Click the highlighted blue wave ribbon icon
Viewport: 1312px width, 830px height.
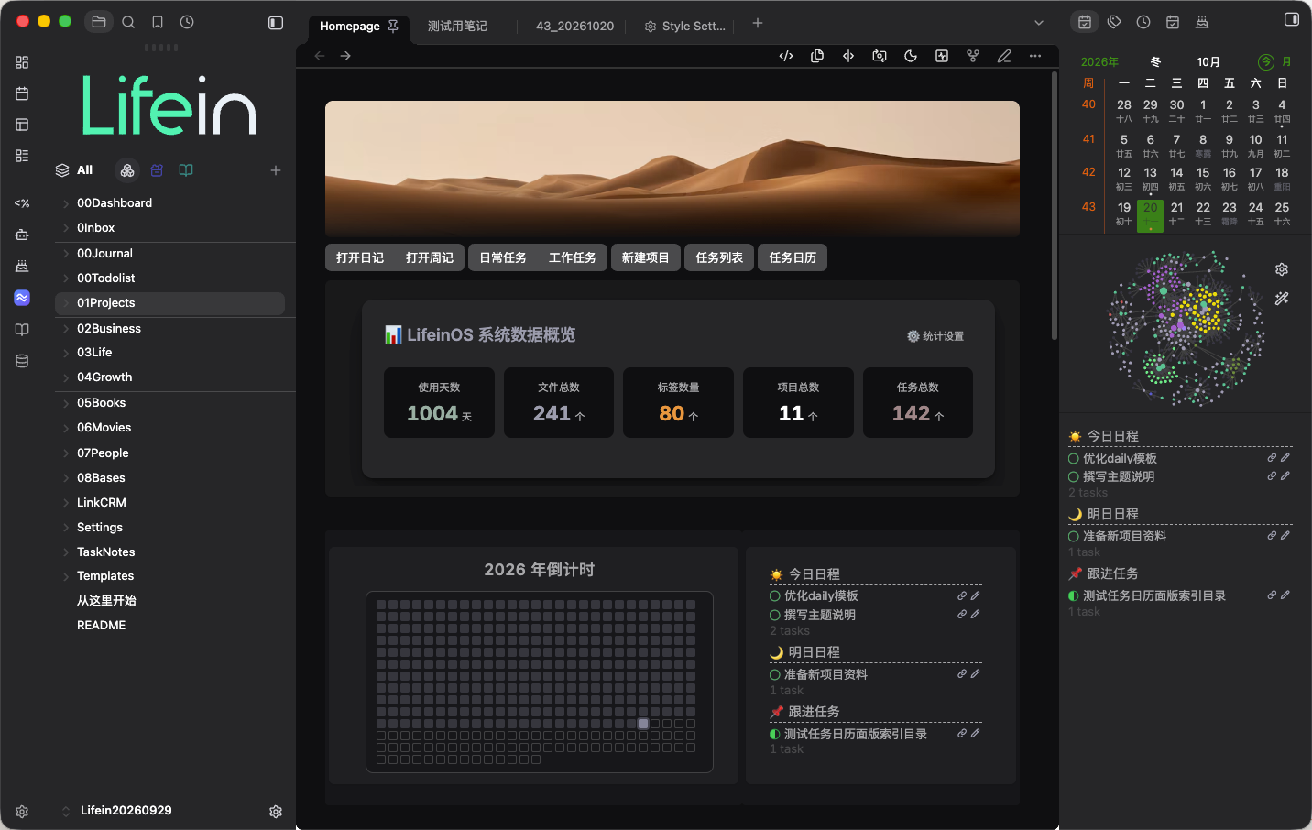22,298
